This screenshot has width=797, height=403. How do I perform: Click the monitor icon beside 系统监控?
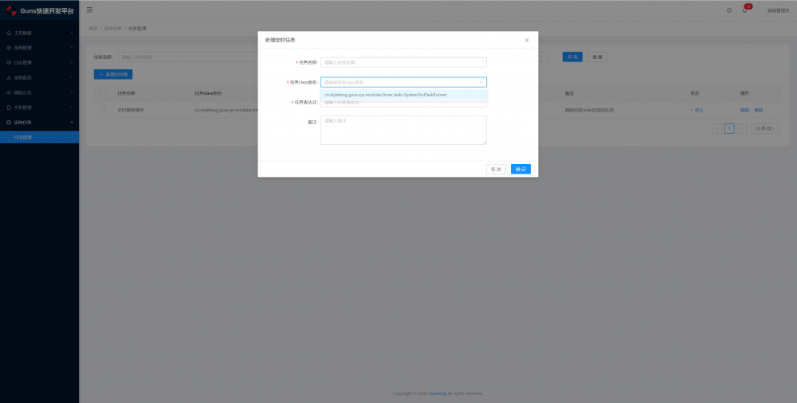tap(9, 78)
